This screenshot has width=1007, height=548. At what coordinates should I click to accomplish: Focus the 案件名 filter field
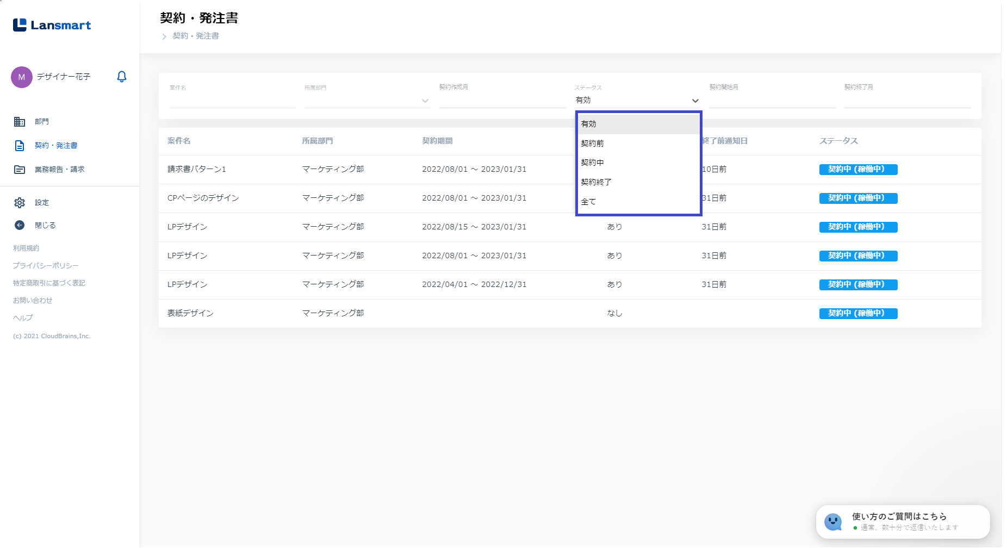[232, 101]
